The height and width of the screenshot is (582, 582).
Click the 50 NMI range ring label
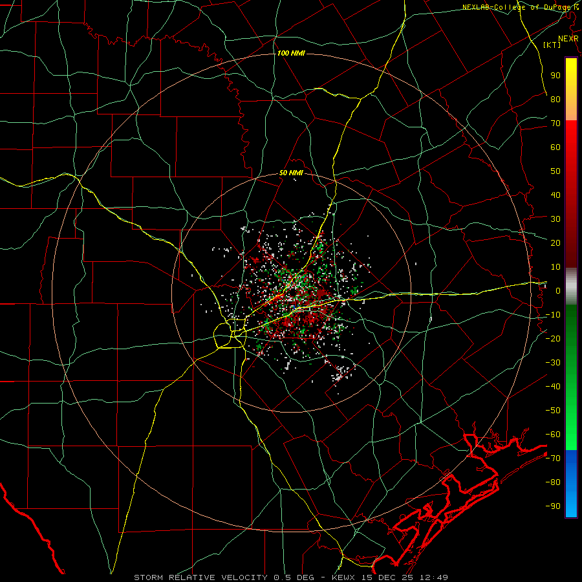pos(291,173)
